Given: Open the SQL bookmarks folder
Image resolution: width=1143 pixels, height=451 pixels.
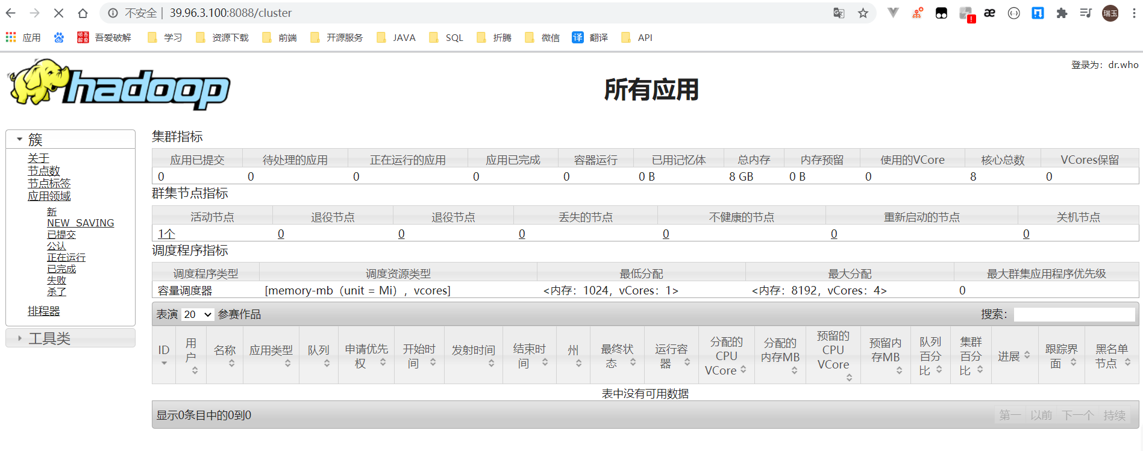Looking at the screenshot, I should coord(446,37).
